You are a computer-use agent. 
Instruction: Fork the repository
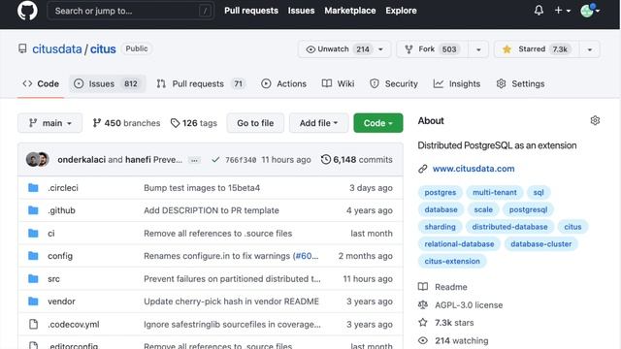tap(433, 49)
